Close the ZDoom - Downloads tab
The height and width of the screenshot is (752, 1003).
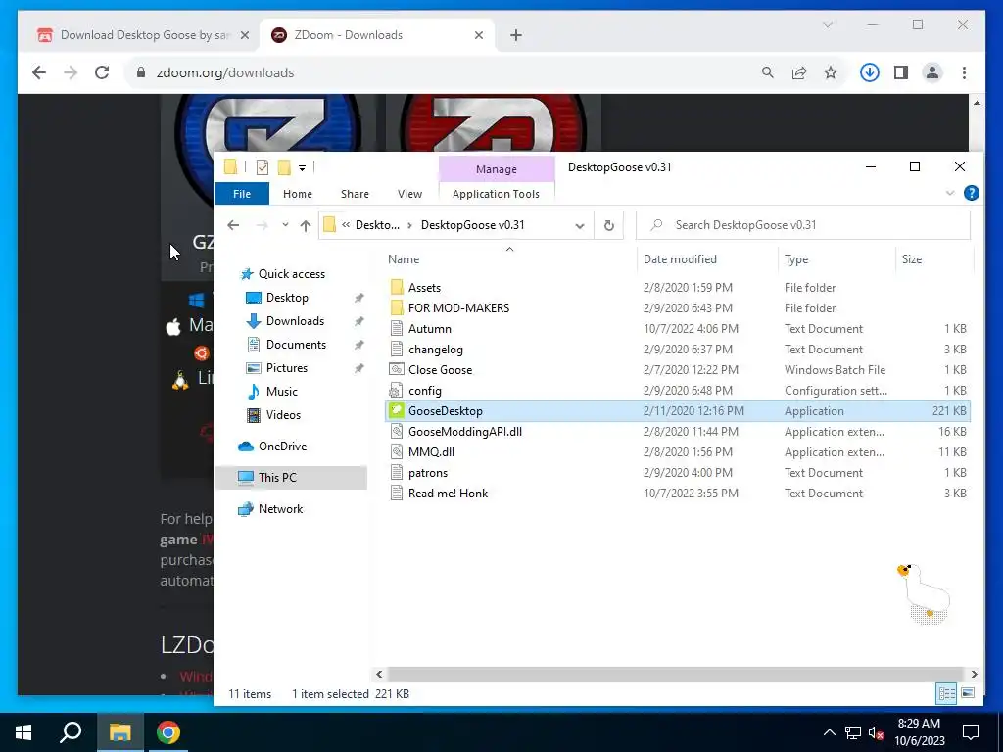pyautogui.click(x=478, y=36)
